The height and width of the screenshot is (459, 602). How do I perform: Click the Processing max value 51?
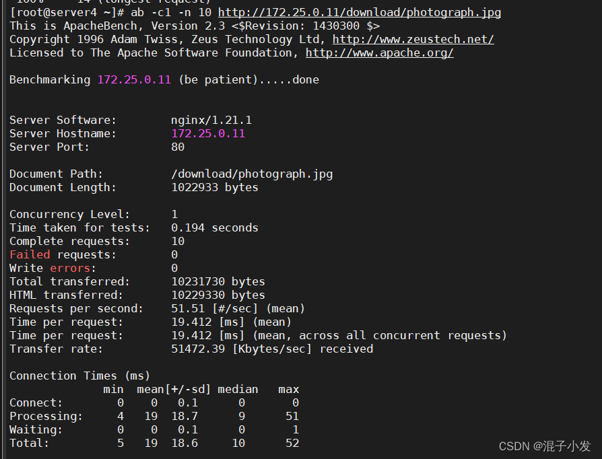(292, 416)
